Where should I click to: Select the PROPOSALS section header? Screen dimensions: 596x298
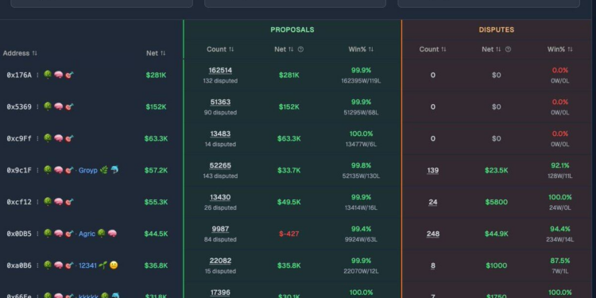tap(292, 29)
